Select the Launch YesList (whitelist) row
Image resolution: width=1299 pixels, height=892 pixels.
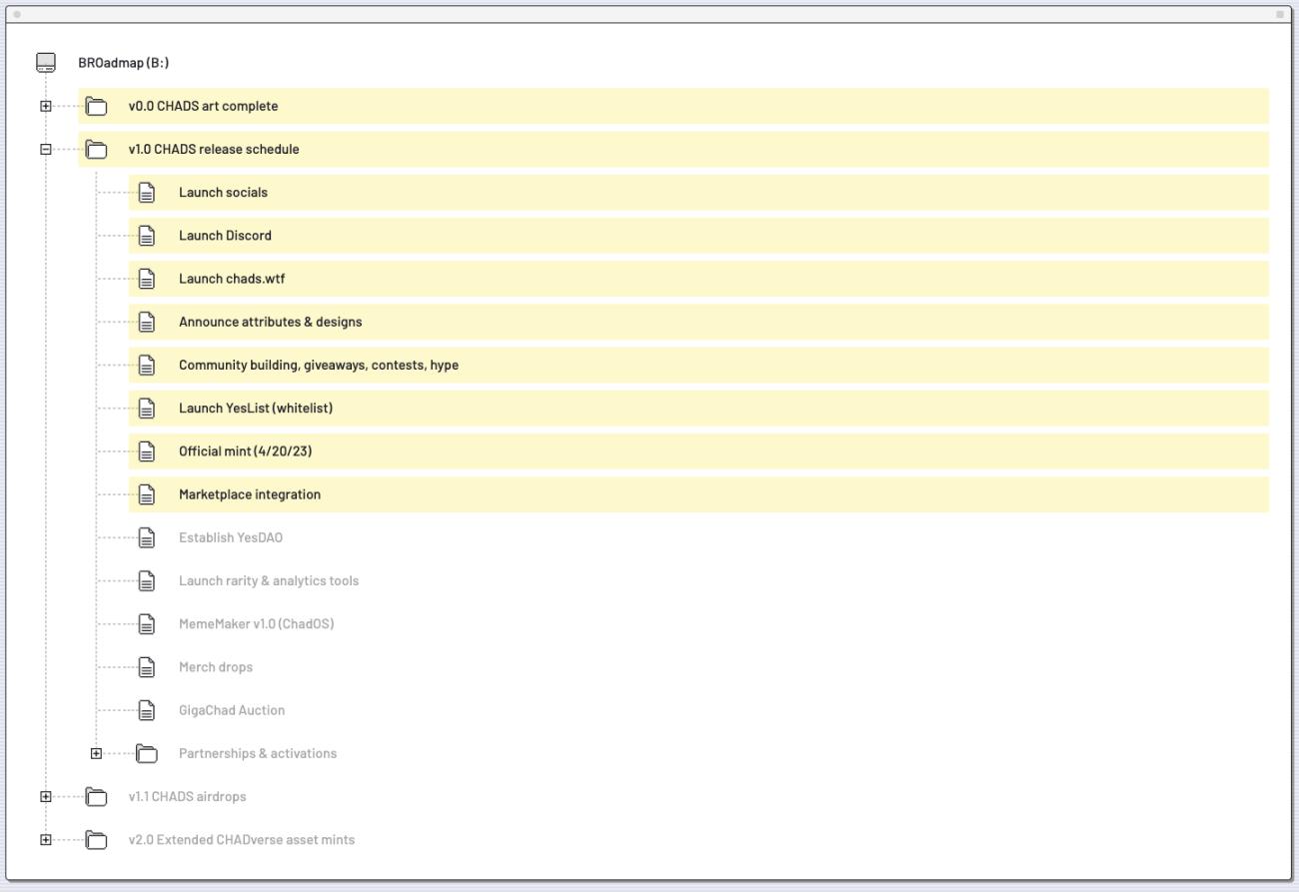point(255,408)
